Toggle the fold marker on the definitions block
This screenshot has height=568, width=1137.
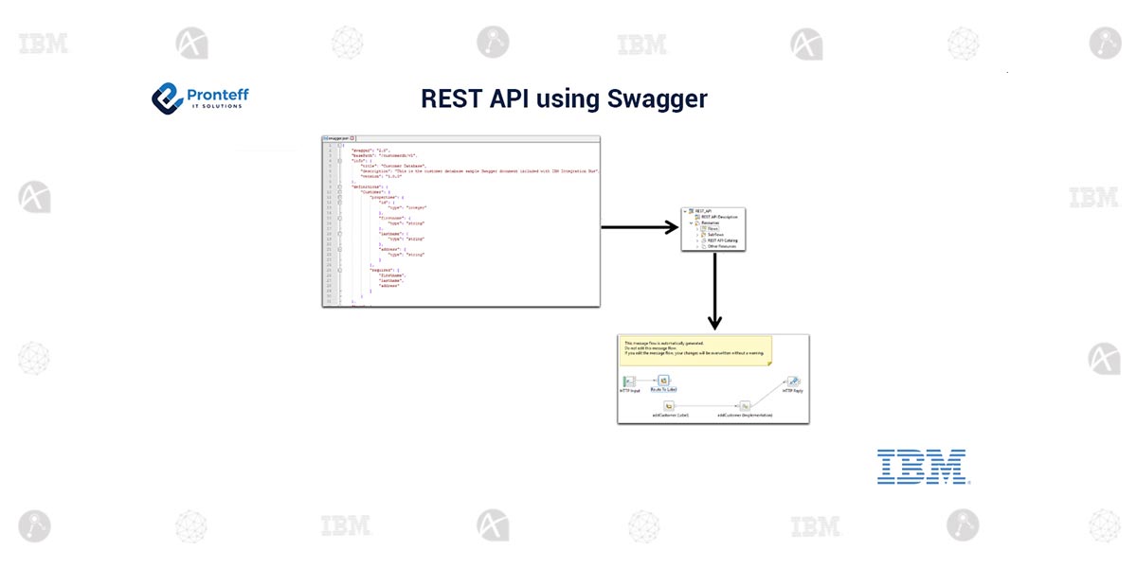pyautogui.click(x=339, y=186)
